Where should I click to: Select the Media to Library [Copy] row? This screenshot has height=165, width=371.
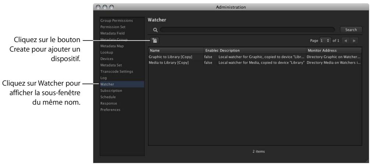coord(255,63)
